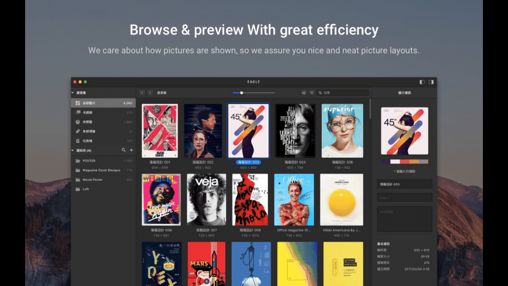Select the veja magazine cover thumbnail
This screenshot has width=508, height=286.
pos(206,200)
